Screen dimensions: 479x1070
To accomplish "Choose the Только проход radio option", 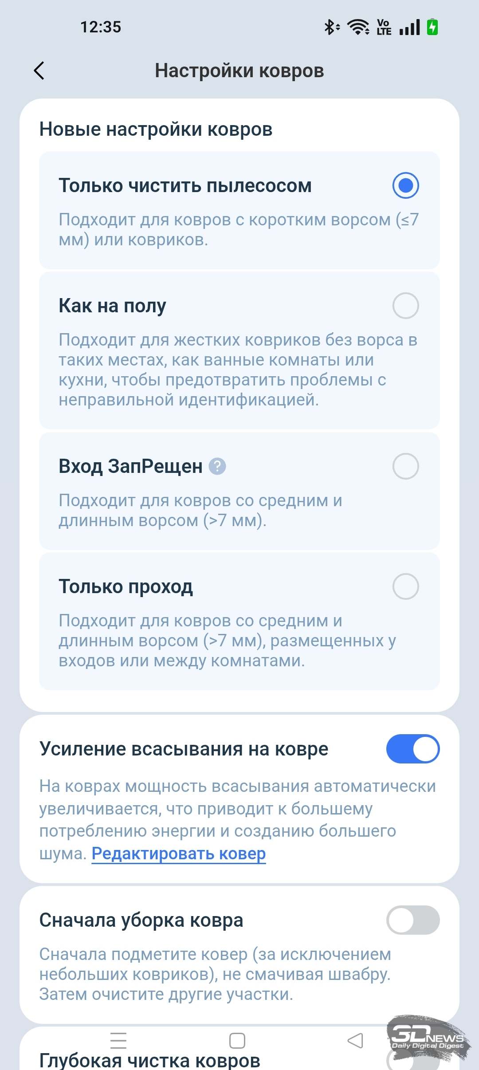I will (405, 586).
